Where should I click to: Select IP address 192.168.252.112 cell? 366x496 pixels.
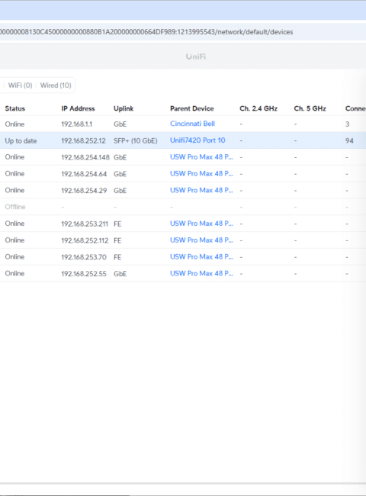click(85, 240)
